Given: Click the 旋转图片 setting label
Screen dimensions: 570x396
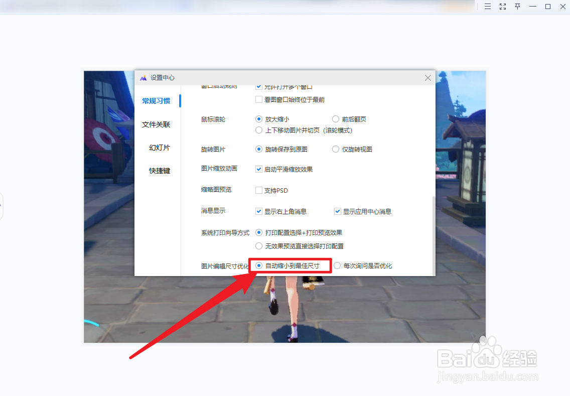Looking at the screenshot, I should [213, 150].
